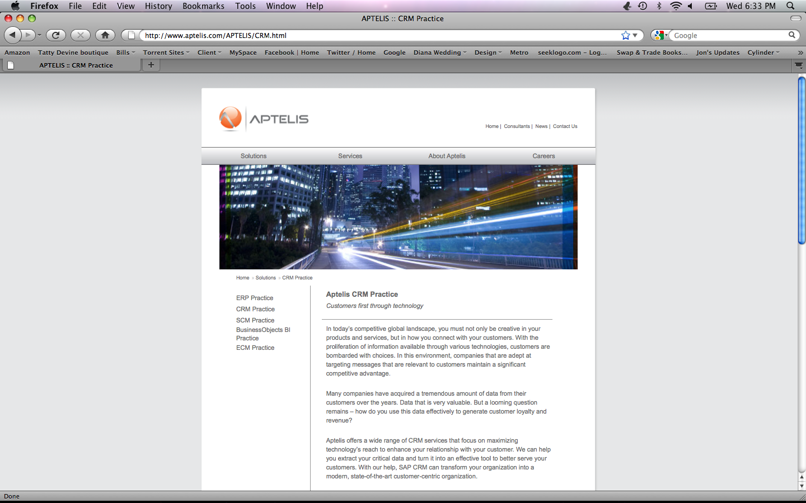Show more bookmarks with the chevron
Viewport: 806px width, 503px height.
click(800, 53)
